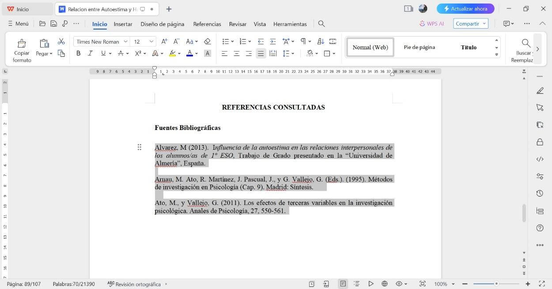The image size is (552, 289).
Task: Increase zoom using the zoom slider
Action: (x=528, y=284)
